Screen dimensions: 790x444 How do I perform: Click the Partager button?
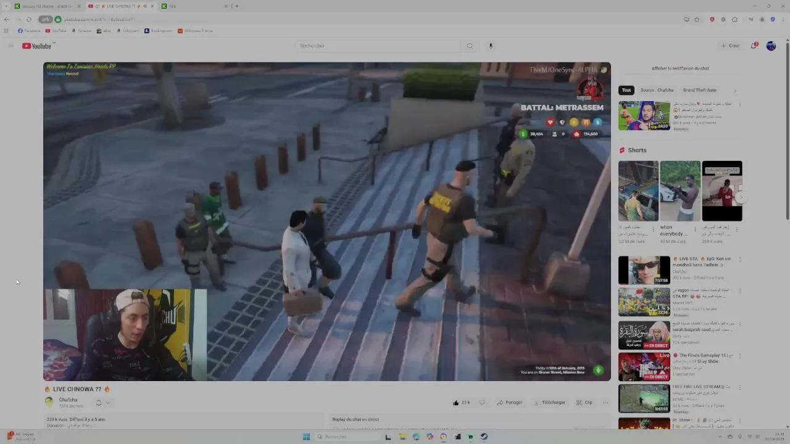click(x=510, y=403)
